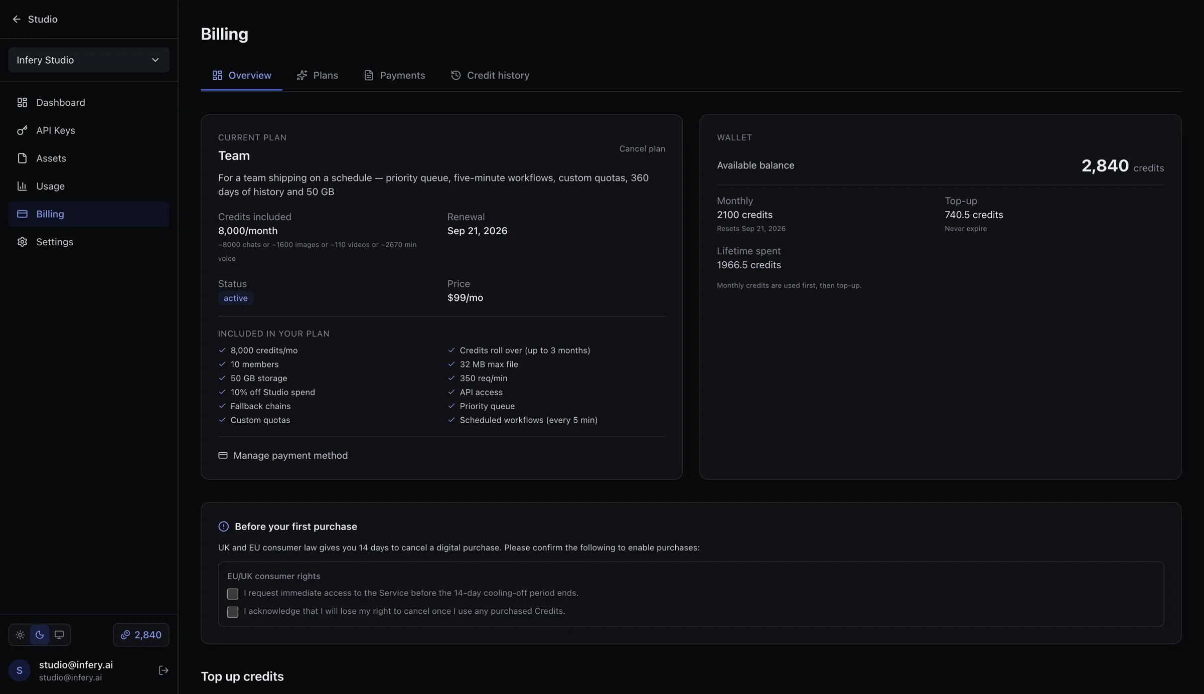This screenshot has width=1204, height=694.
Task: Click the checkmark beside 50 GB storage
Action: tap(222, 378)
